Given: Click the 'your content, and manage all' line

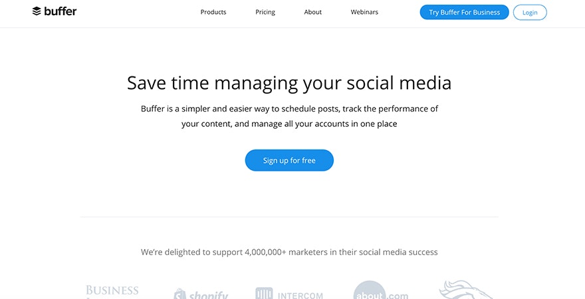Looking at the screenshot, I should pyautogui.click(x=289, y=124).
